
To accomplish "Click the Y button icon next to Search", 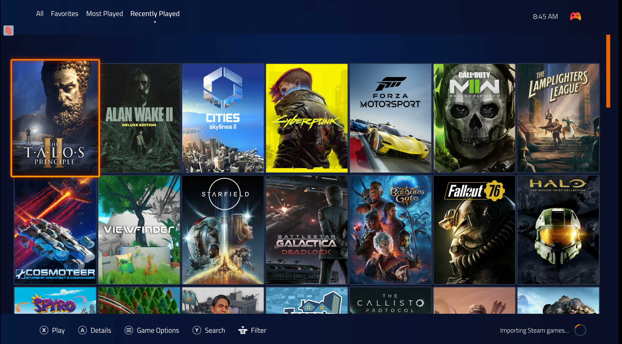I will coord(197,330).
